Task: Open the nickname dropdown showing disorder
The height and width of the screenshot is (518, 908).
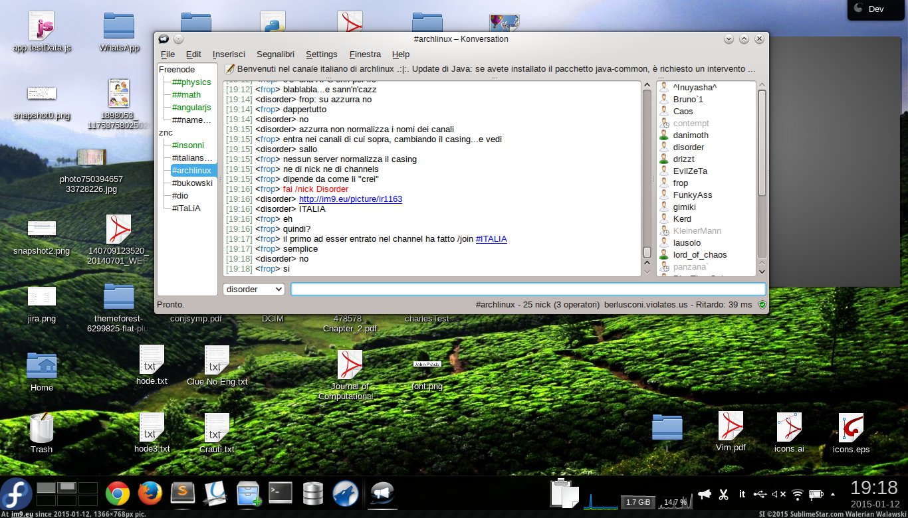Action: (x=254, y=290)
